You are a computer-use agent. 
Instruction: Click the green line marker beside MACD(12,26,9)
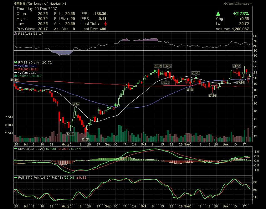[16, 149]
